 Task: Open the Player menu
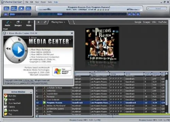[x=43, y=2]
